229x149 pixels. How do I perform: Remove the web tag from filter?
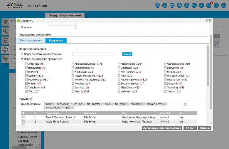coord(112,104)
